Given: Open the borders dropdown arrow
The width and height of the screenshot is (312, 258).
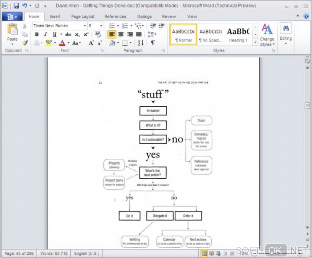Looking at the screenshot, I should pos(131,43).
